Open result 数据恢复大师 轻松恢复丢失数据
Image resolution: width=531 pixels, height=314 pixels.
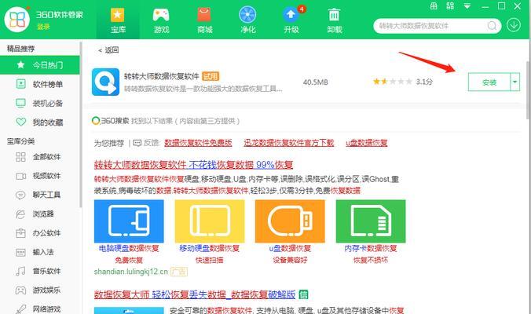click(195, 294)
